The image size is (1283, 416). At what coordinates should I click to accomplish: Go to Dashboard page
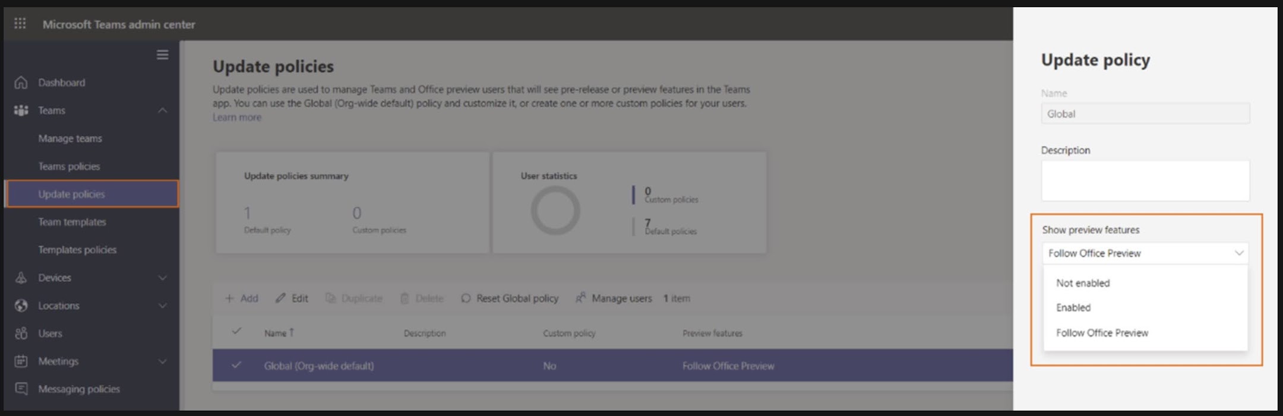[62, 82]
